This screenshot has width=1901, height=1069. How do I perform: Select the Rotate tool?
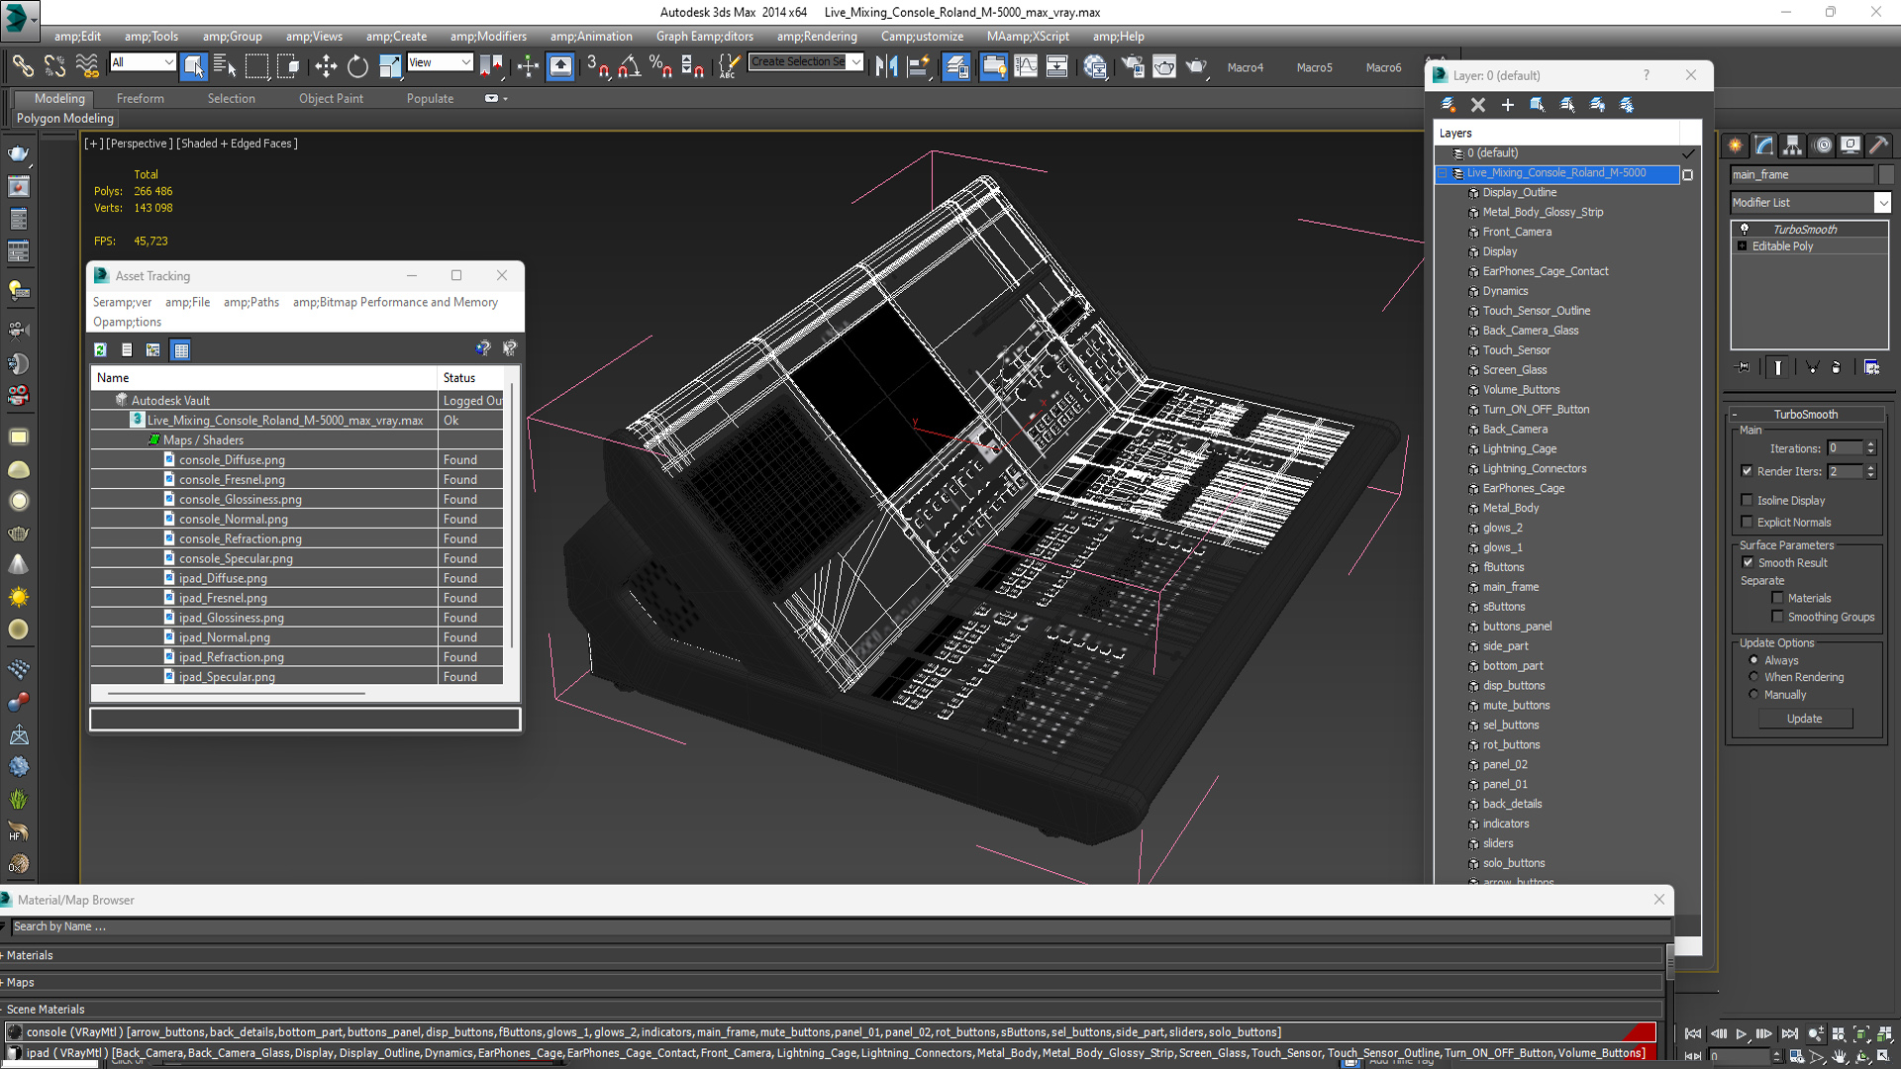(x=357, y=66)
